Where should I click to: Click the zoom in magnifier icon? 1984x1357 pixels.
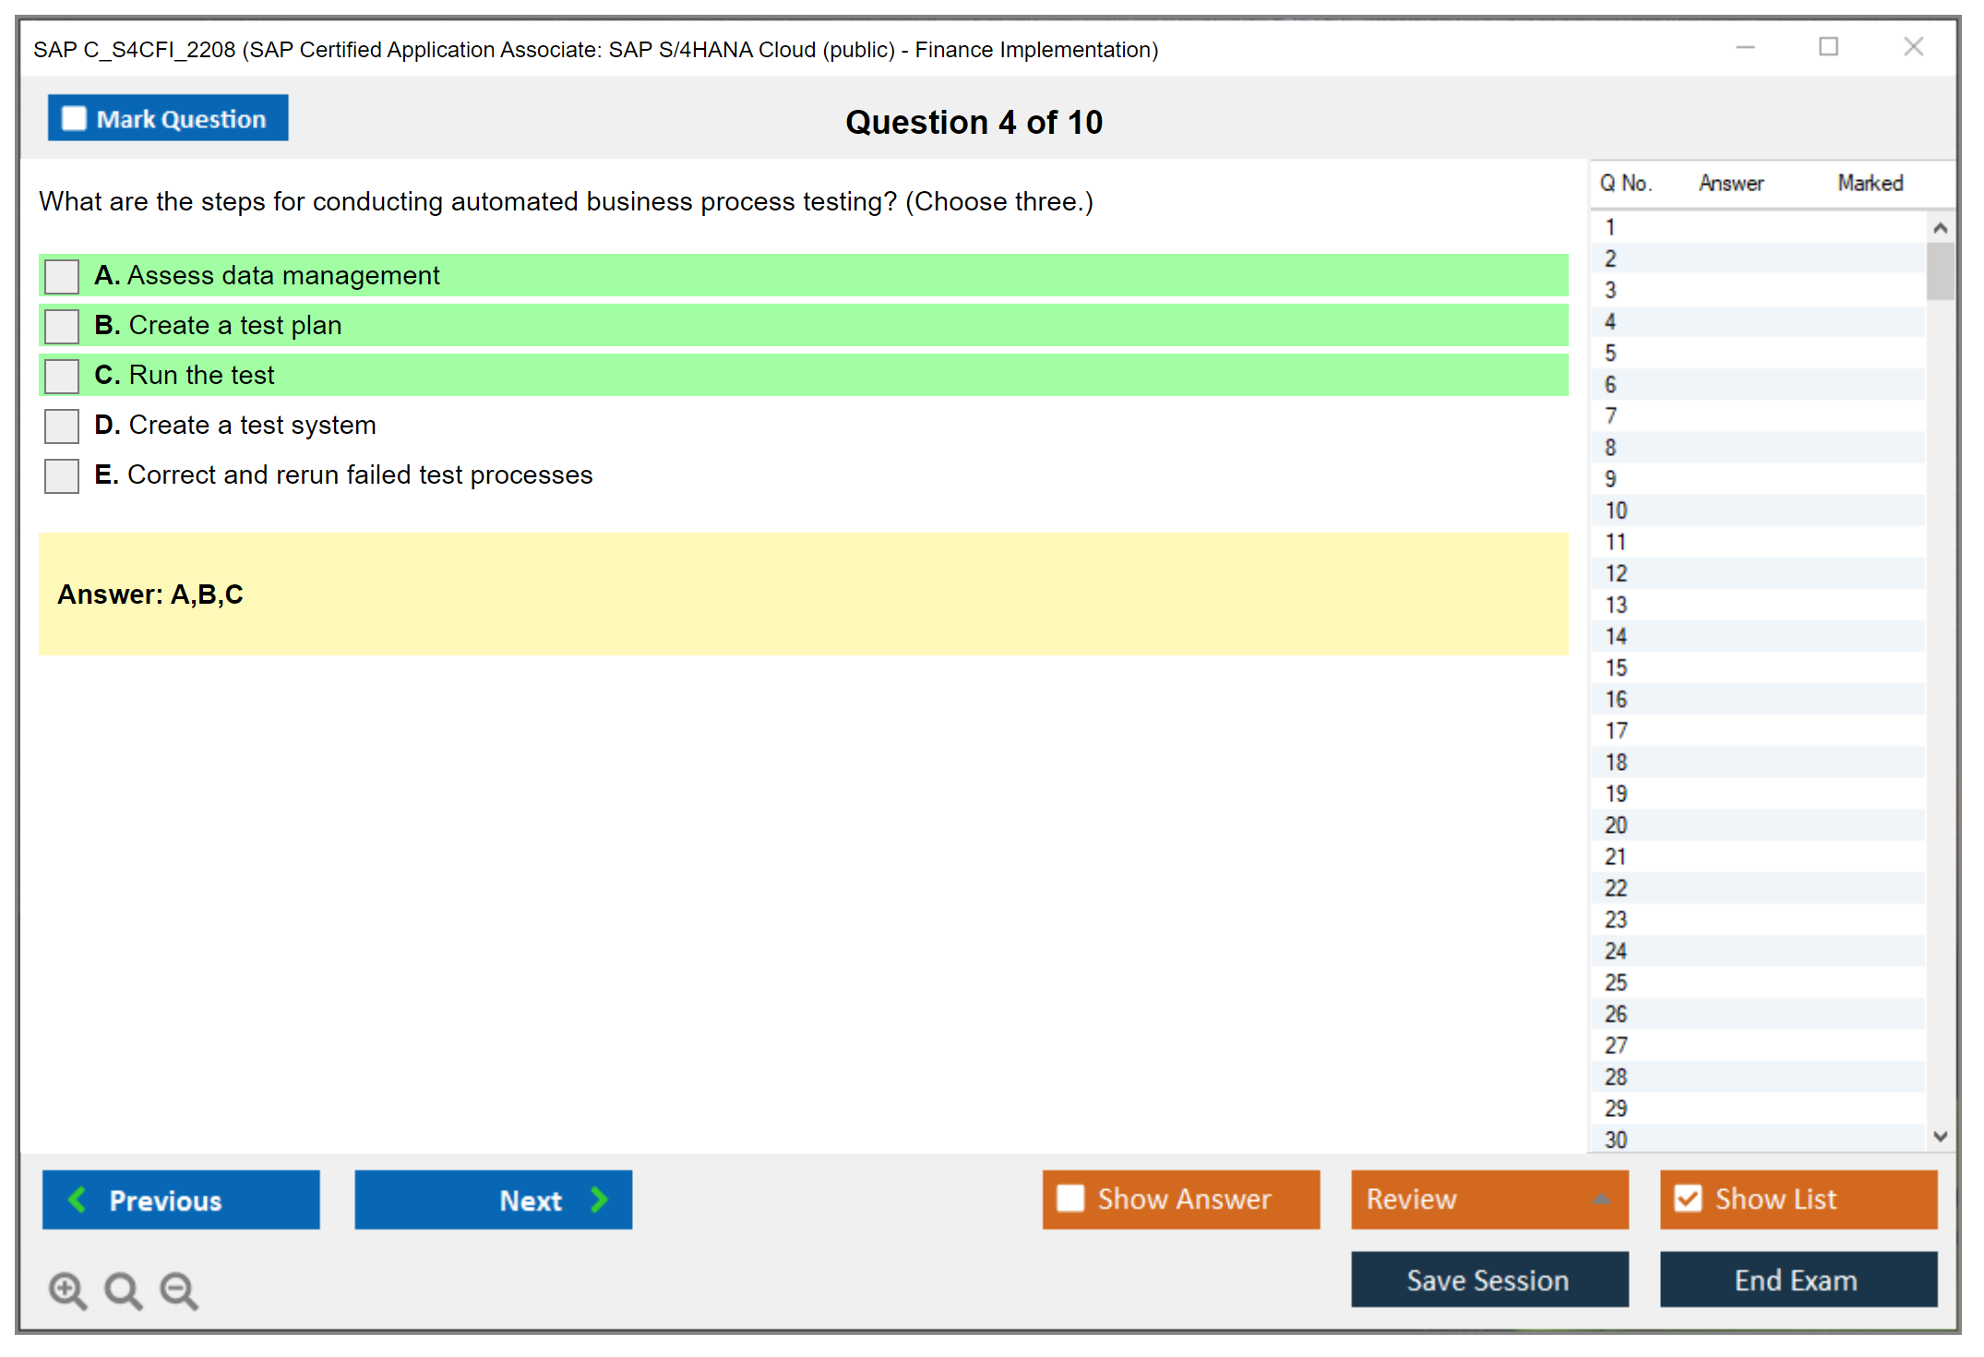coord(67,1290)
